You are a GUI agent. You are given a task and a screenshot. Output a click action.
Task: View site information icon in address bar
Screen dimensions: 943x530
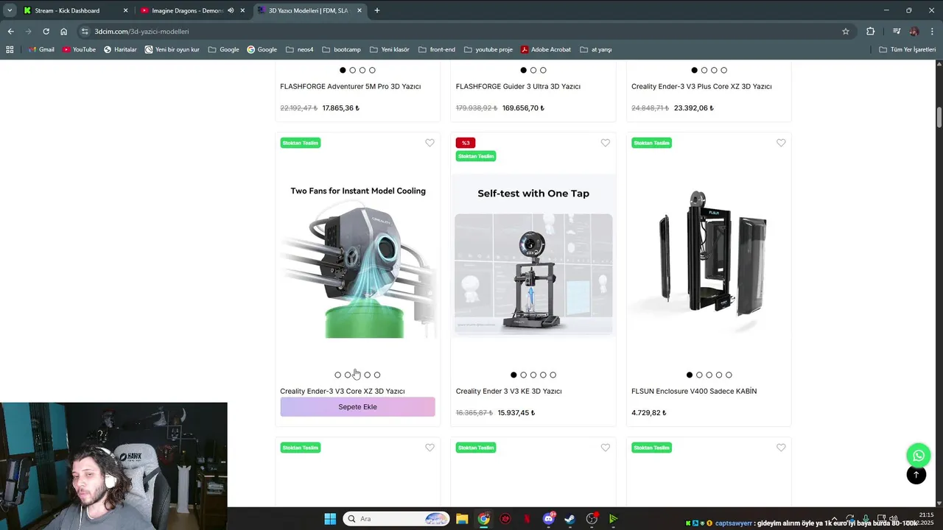[x=85, y=32]
